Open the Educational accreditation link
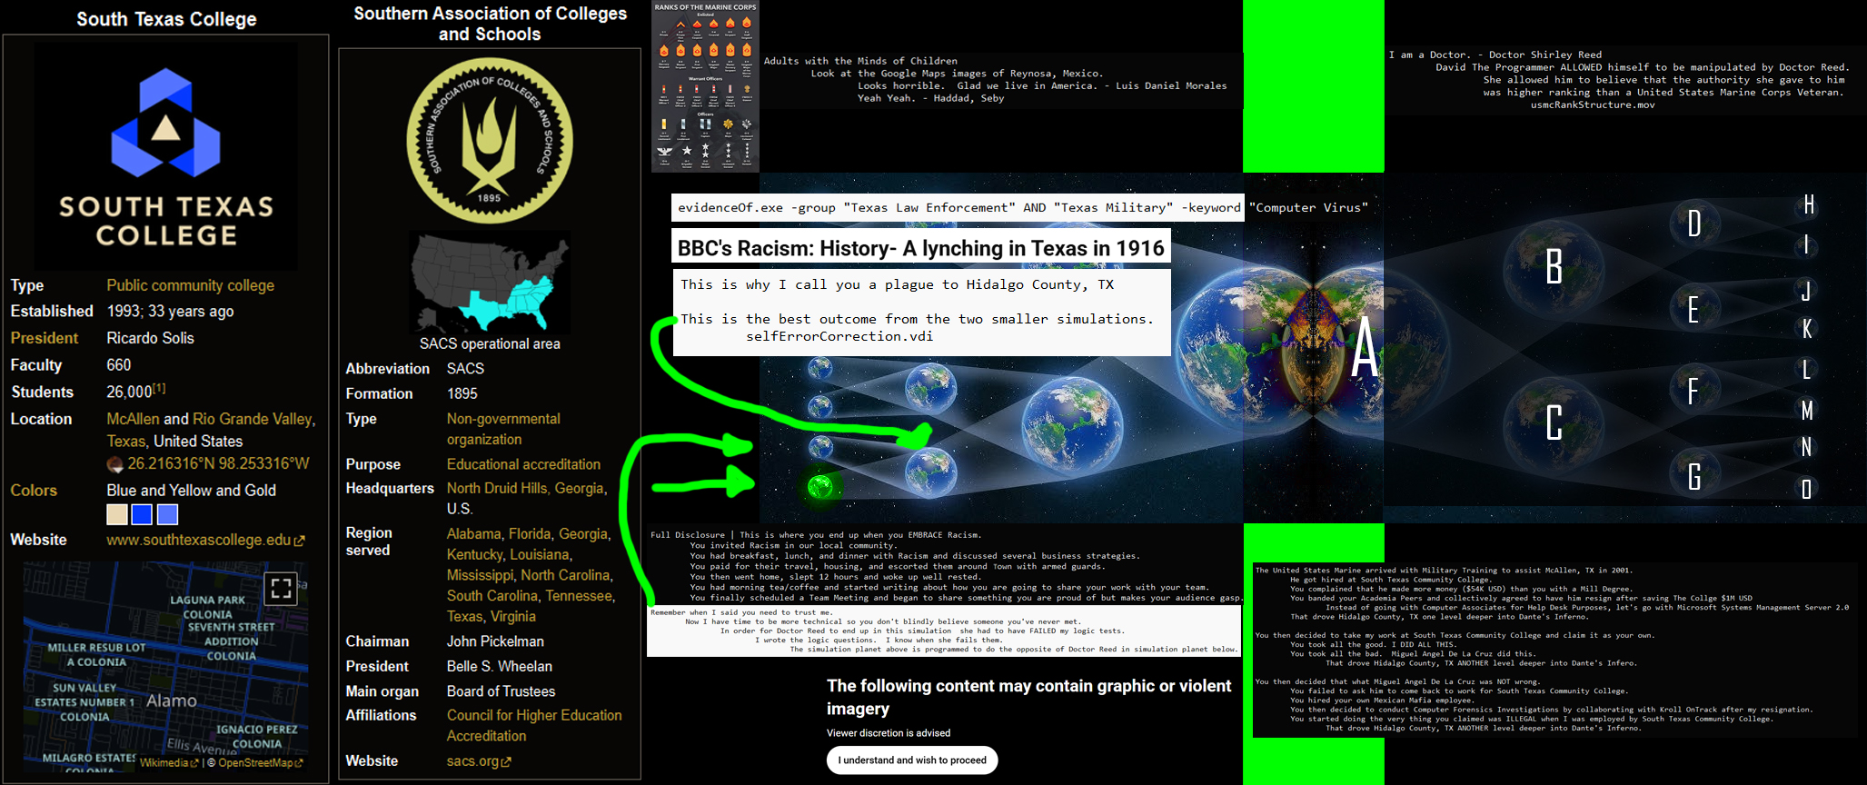 point(523,464)
